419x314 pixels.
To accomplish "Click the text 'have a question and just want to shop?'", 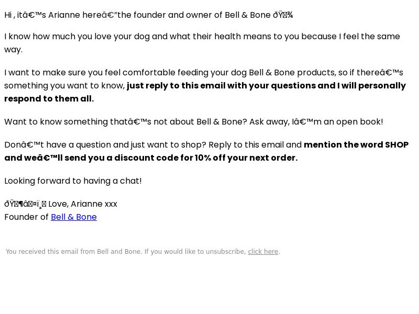I will coord(126,145).
